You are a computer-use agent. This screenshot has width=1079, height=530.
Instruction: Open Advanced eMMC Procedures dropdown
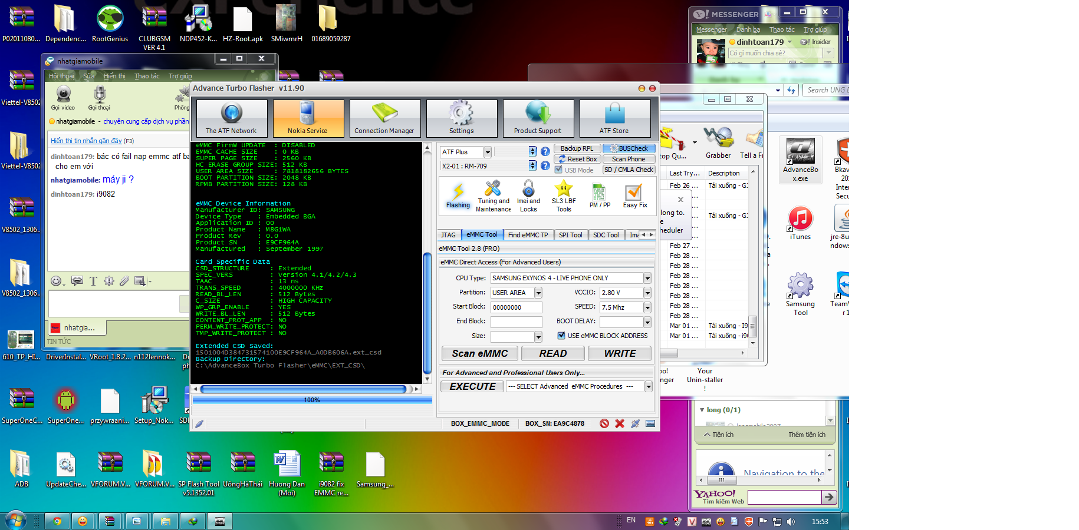[649, 386]
